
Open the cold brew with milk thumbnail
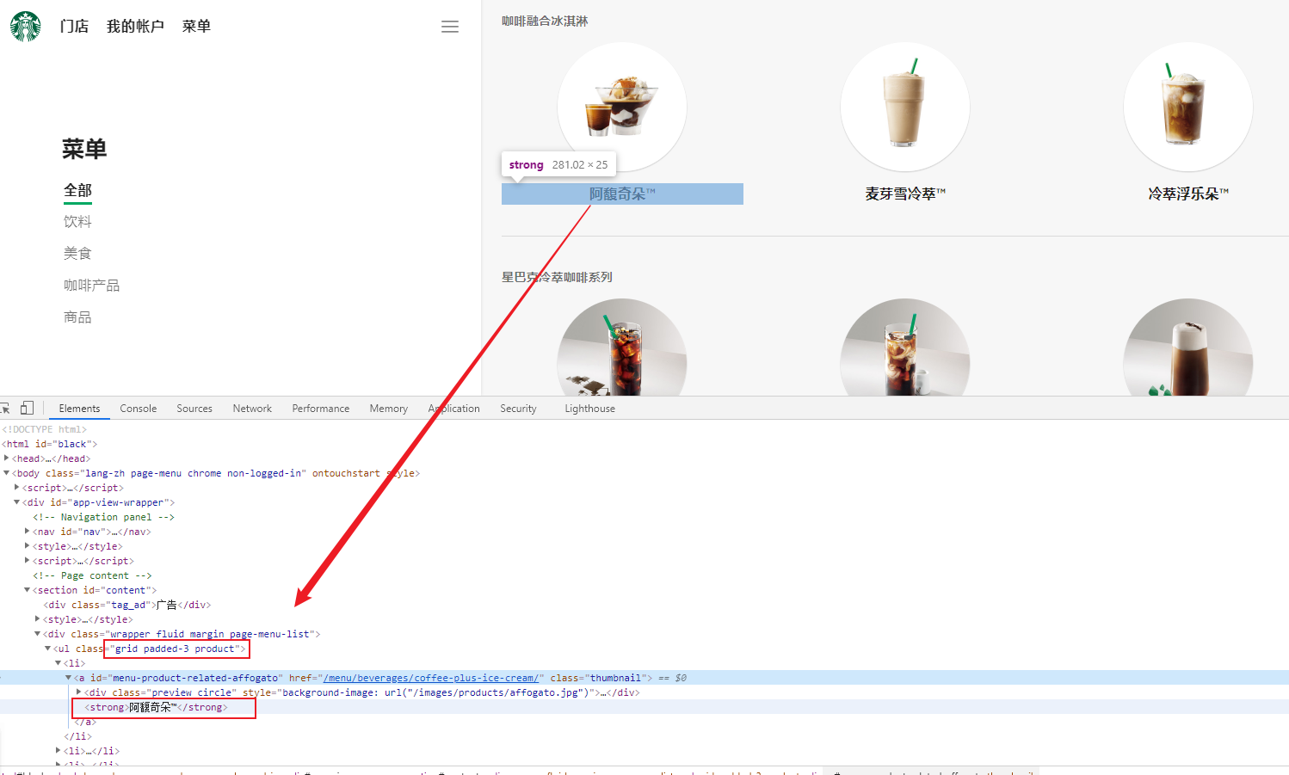tap(905, 348)
